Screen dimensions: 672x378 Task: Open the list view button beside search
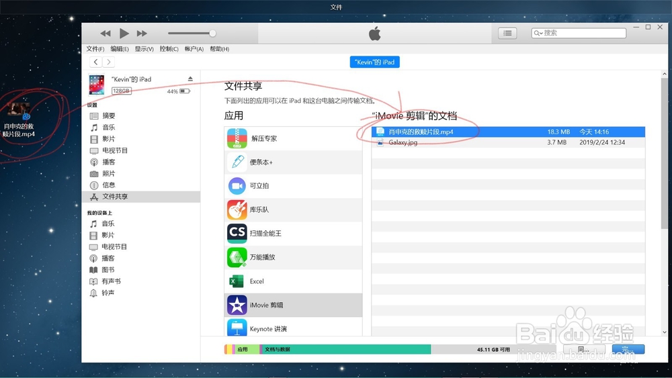507,33
